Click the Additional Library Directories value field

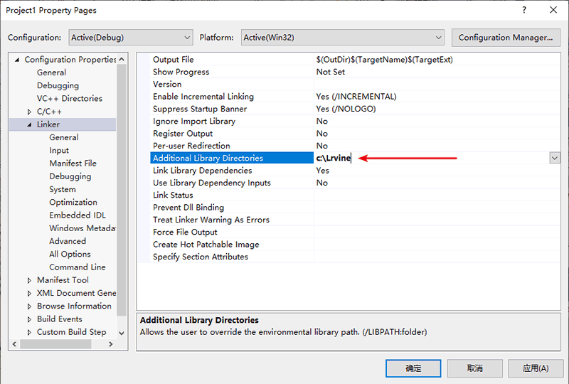[x=432, y=158]
